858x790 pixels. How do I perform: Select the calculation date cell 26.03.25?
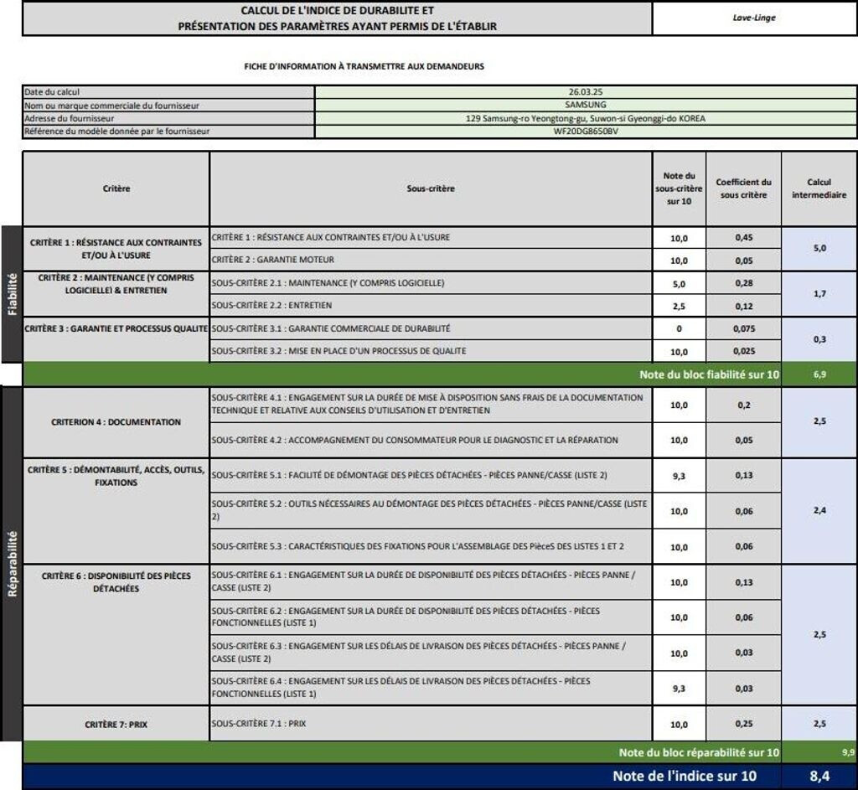[585, 92]
